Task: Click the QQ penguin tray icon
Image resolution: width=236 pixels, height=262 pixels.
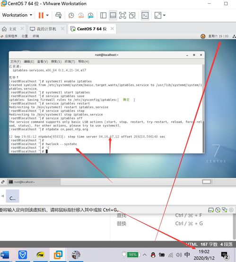Action: (x=153, y=255)
